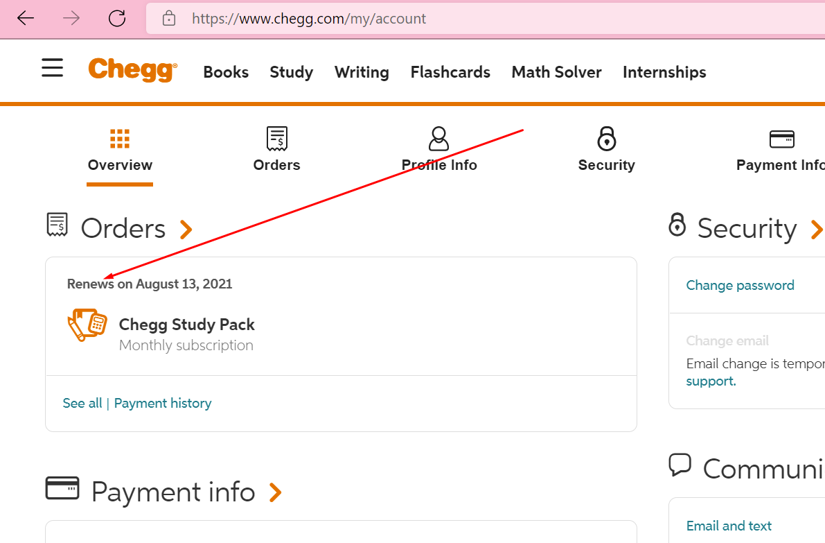Click the support link under Change email

(x=711, y=381)
